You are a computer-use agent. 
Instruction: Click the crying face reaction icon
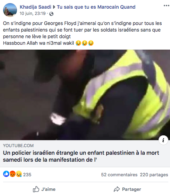coord(19,174)
